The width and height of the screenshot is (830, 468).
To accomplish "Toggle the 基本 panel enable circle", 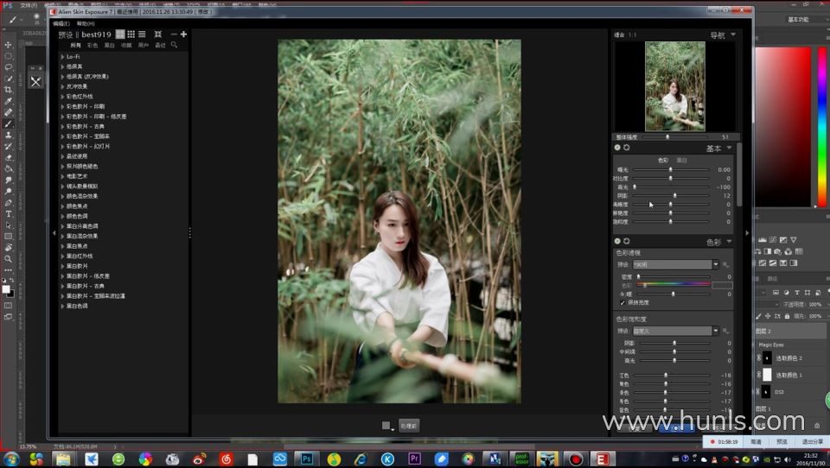I will click(x=617, y=148).
